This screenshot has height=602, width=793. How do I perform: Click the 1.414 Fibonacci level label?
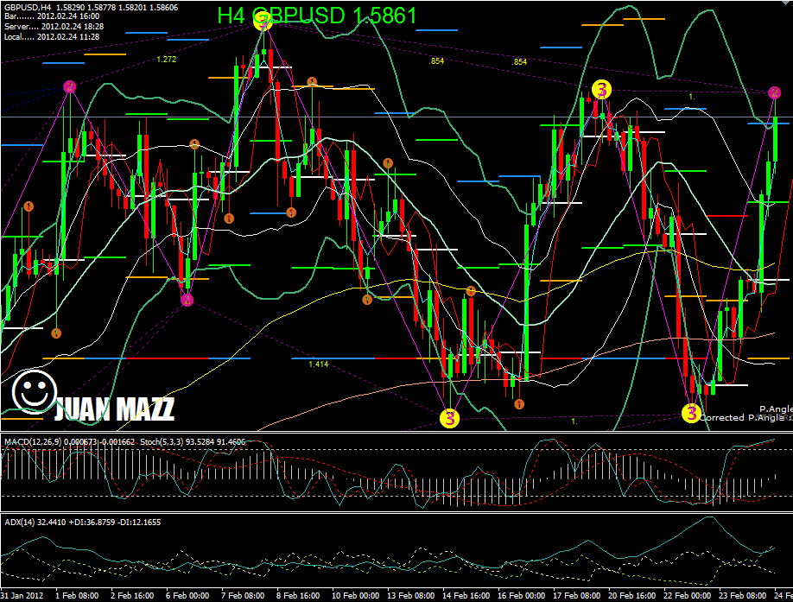pos(318,364)
